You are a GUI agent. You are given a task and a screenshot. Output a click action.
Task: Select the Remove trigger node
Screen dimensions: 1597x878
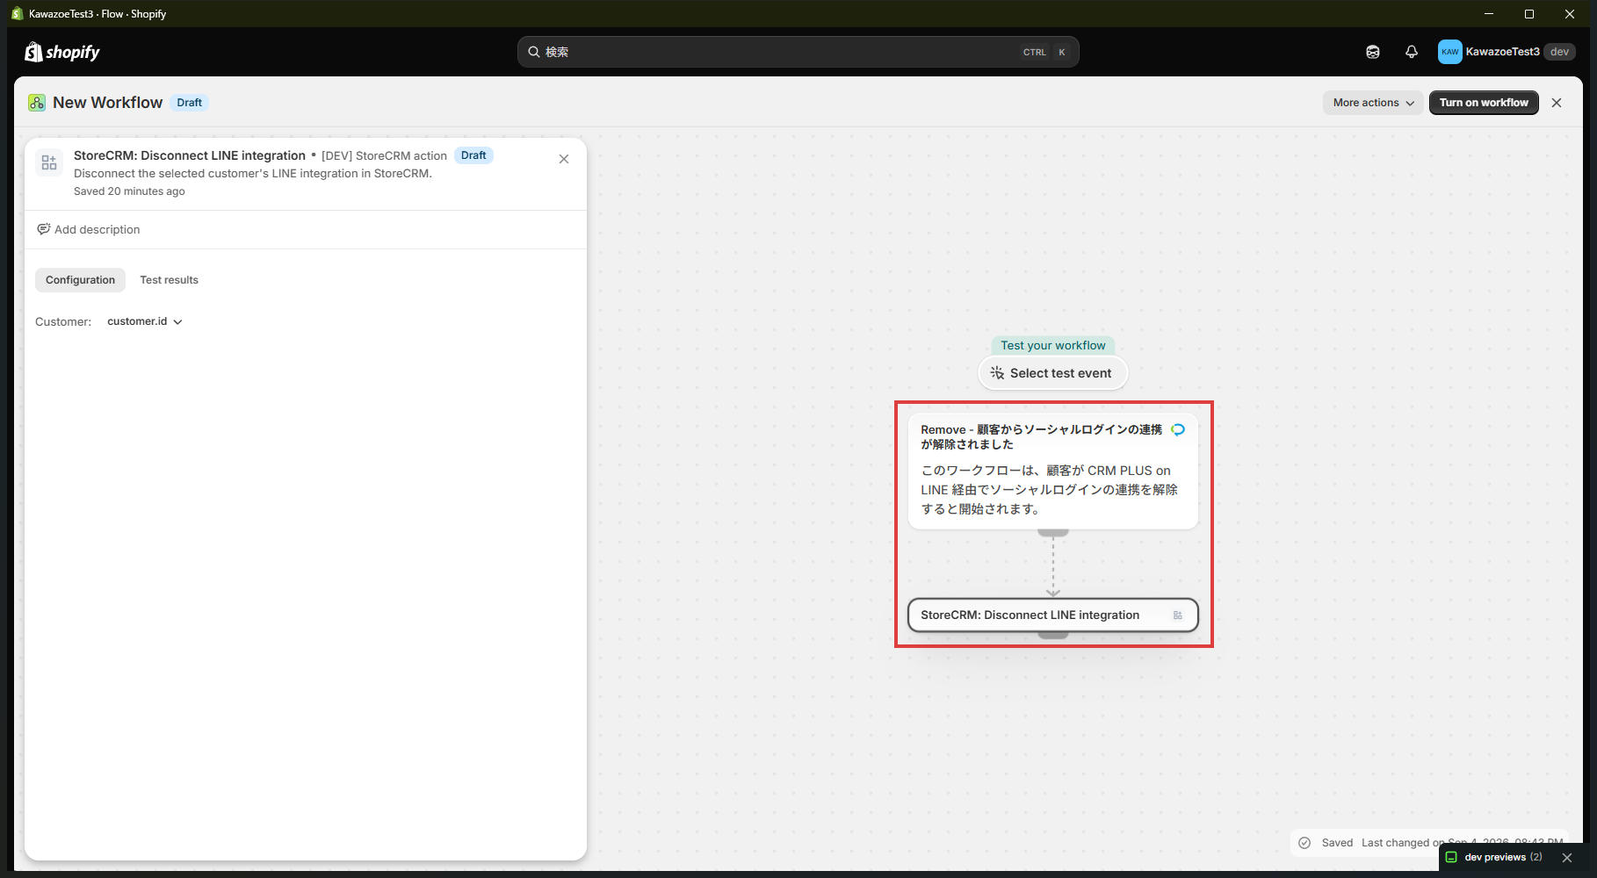tap(1052, 471)
